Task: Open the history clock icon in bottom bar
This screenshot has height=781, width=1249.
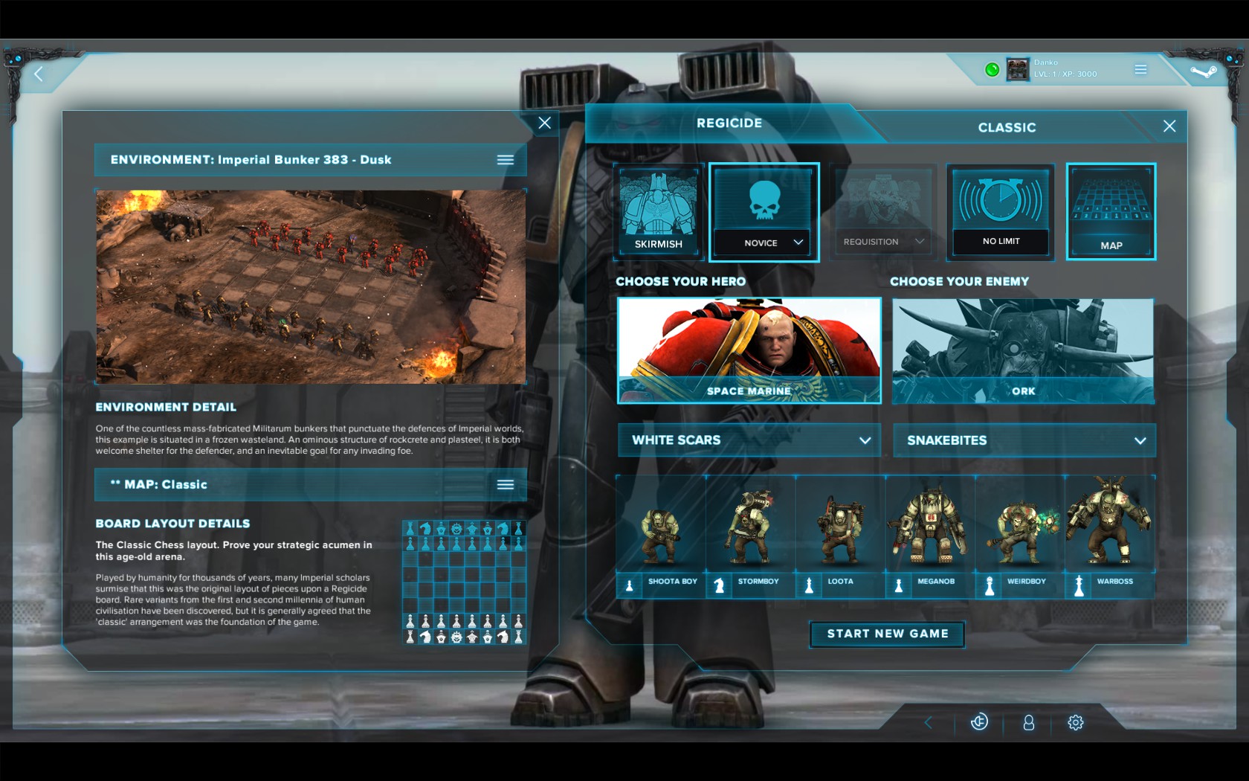Action: pyautogui.click(x=979, y=721)
